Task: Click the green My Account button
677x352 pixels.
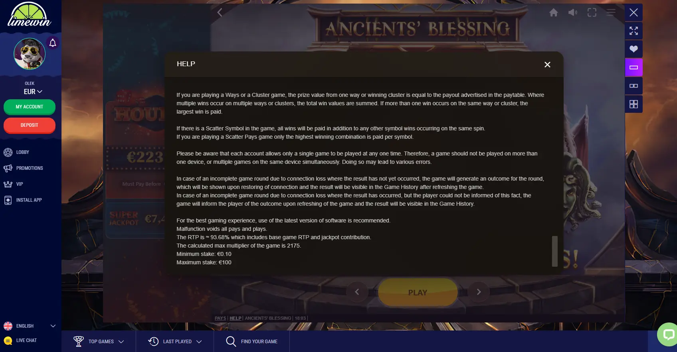Action: (x=30, y=107)
